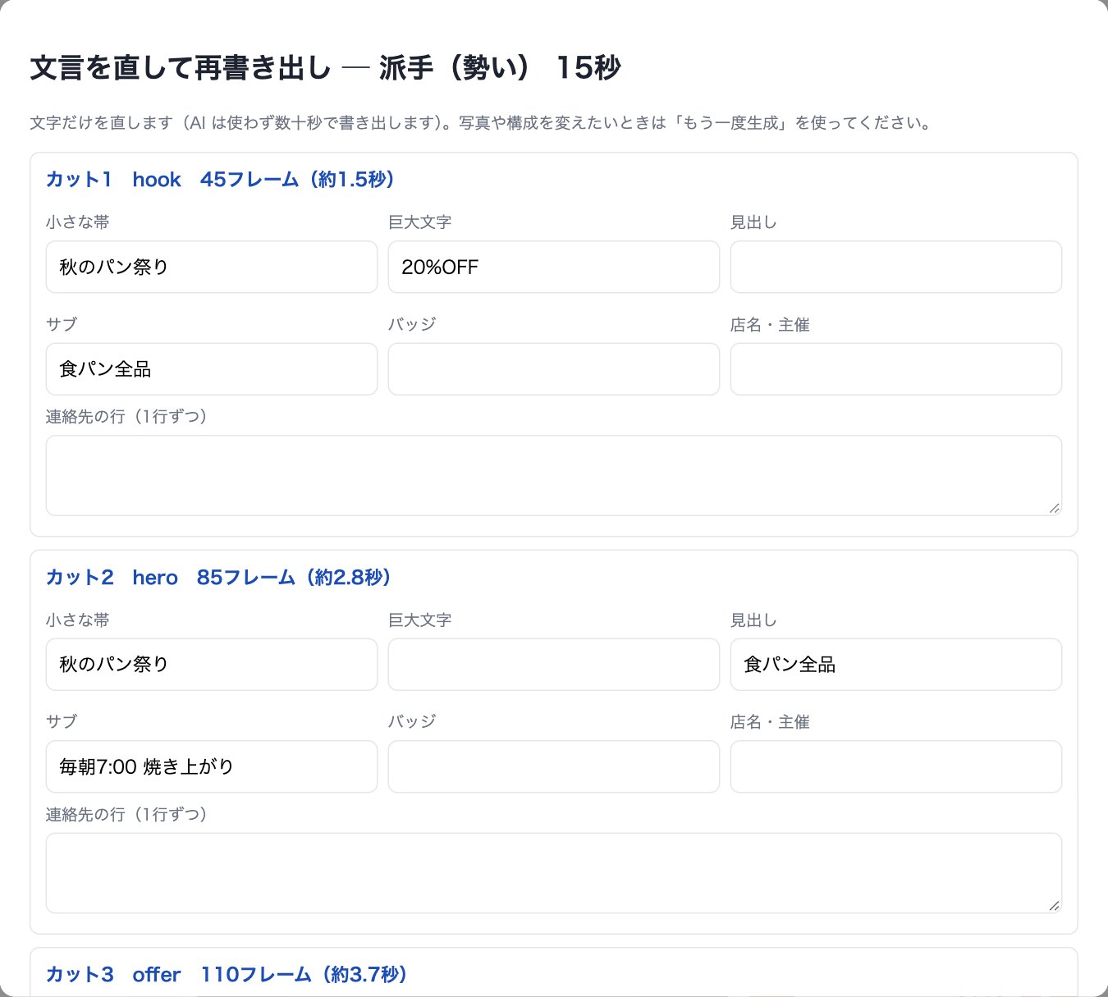The image size is (1108, 997).
Task: Click the バッジ label in カット1
Action: 412,324
